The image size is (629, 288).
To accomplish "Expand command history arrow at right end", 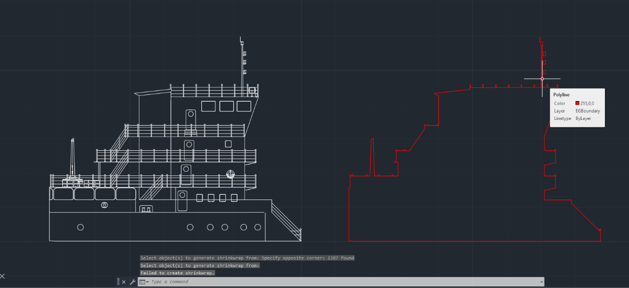I will pyautogui.click(x=541, y=282).
